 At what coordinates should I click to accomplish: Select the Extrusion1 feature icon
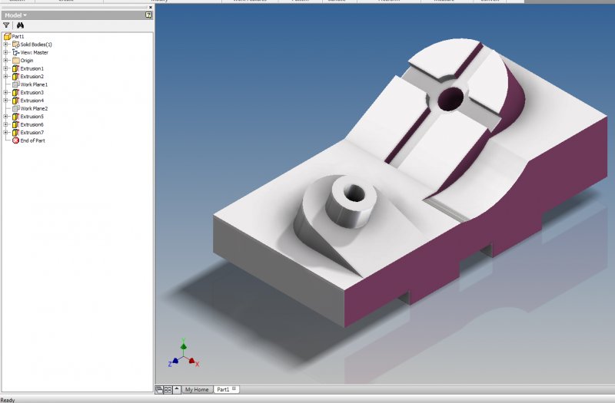[15, 68]
